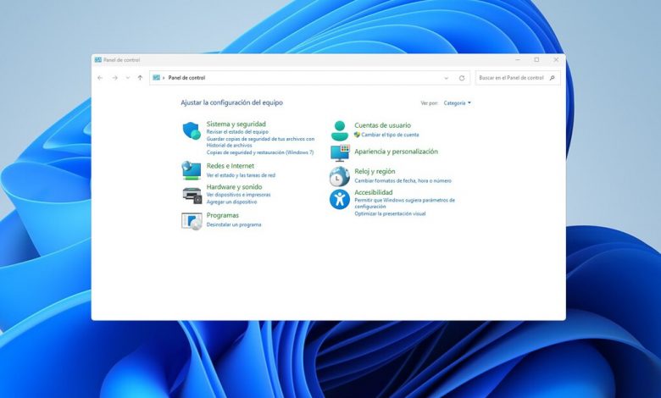This screenshot has height=398, width=661.
Task: Open the Apariencia y personalización link
Action: [397, 152]
